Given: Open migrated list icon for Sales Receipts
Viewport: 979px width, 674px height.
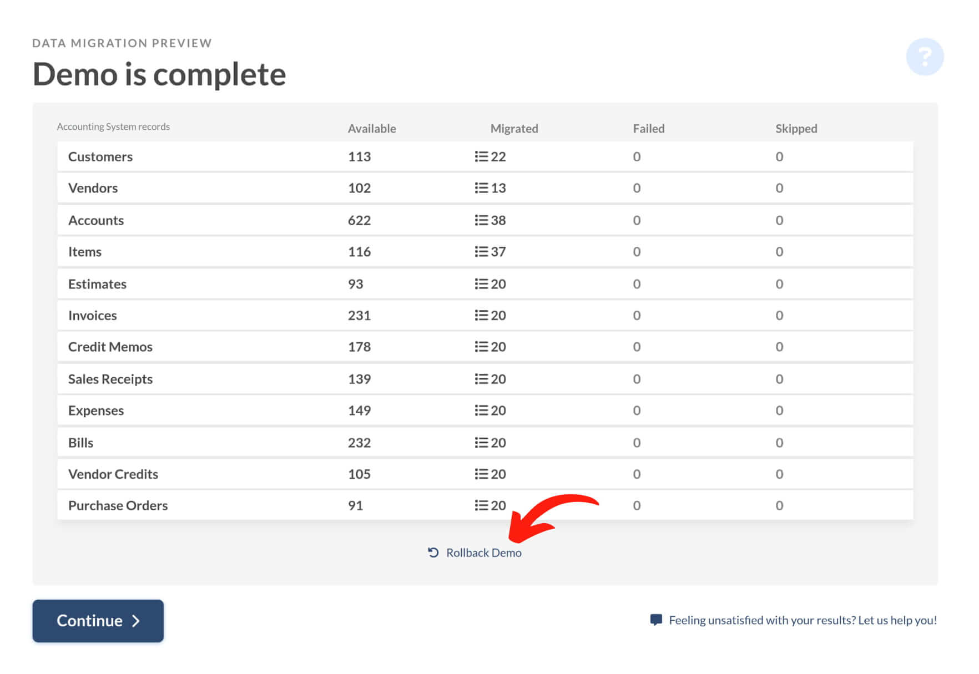Looking at the screenshot, I should [x=481, y=379].
